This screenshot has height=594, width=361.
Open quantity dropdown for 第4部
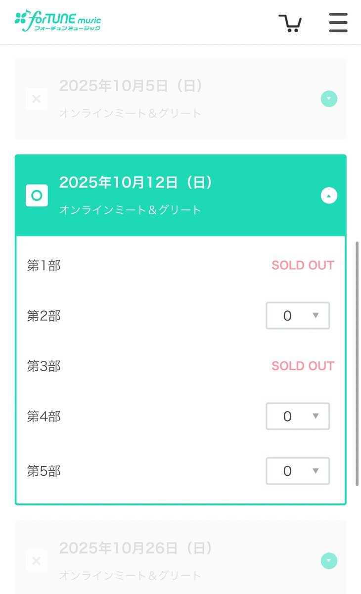(298, 416)
